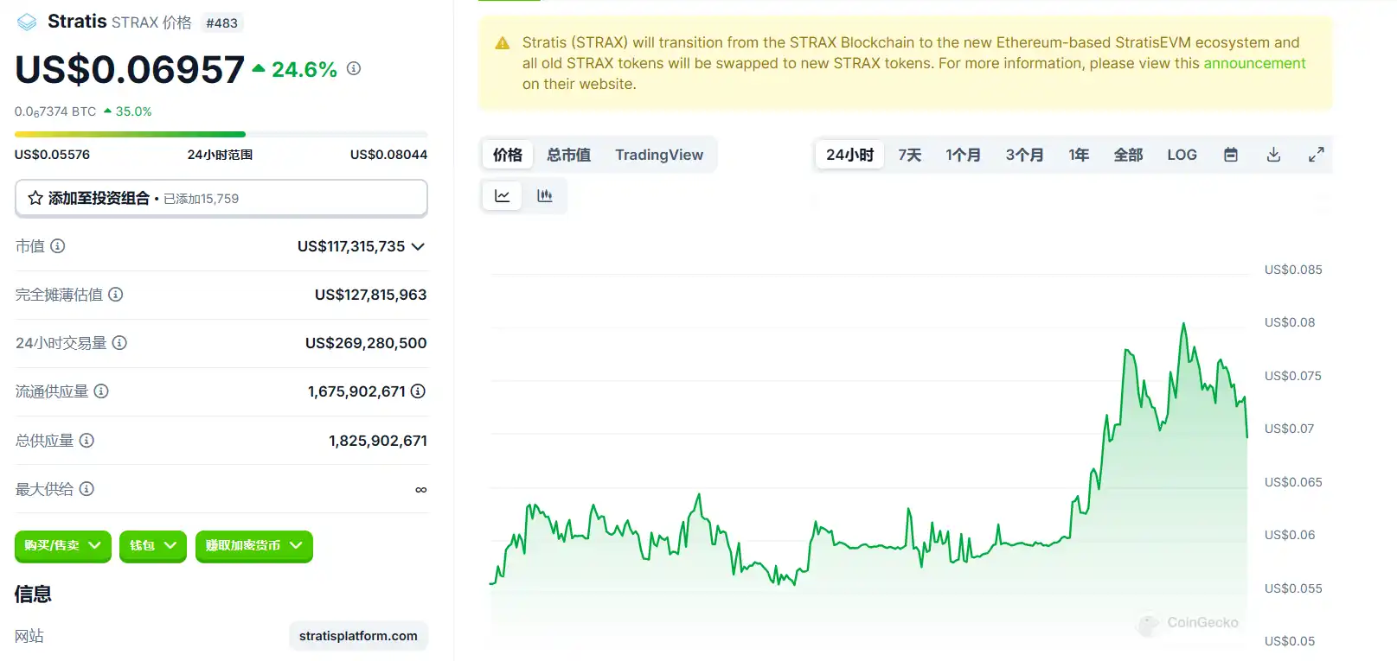Switch to the TradingView tab
Screen dimensions: 1397x661
659,155
